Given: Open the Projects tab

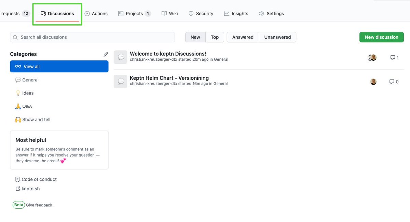Looking at the screenshot, I should (x=134, y=14).
